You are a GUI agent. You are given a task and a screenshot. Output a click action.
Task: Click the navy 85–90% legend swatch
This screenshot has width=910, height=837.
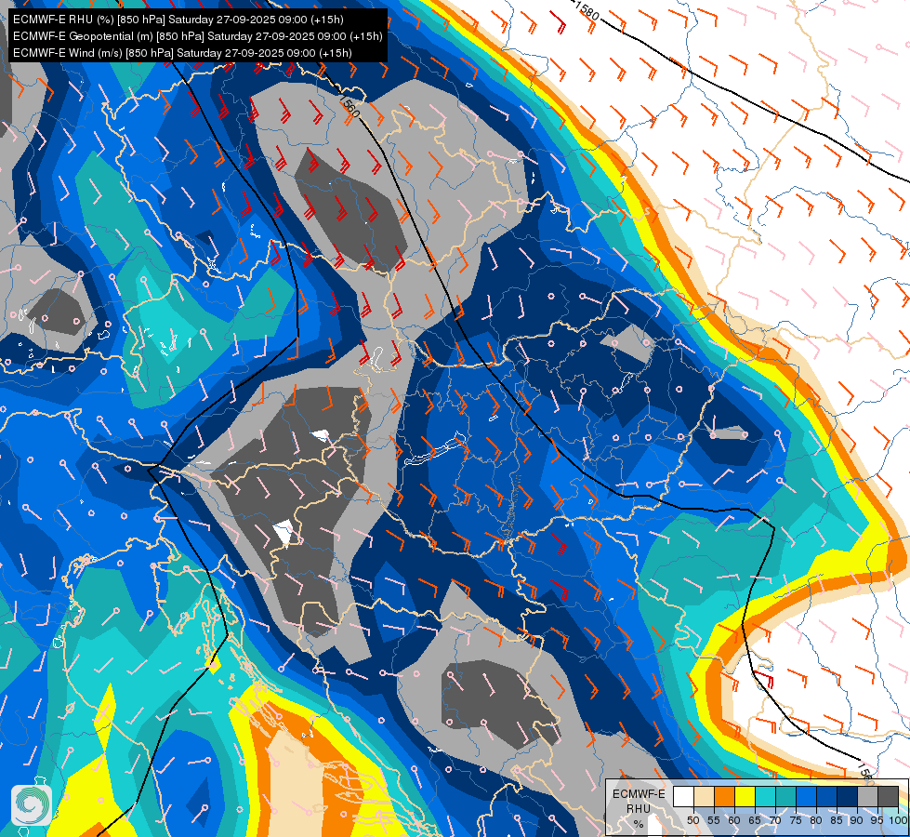[848, 796]
